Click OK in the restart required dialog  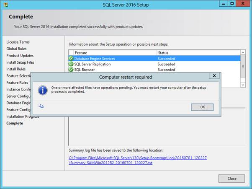click(x=202, y=107)
